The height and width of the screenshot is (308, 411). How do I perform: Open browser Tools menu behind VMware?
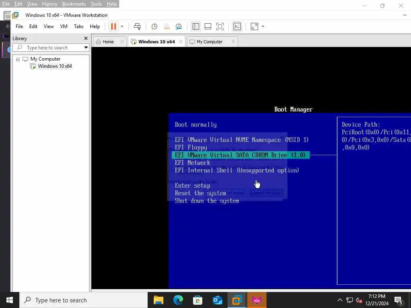(x=96, y=4)
